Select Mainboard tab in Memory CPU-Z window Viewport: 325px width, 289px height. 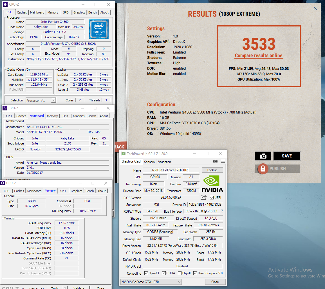coord(34,191)
